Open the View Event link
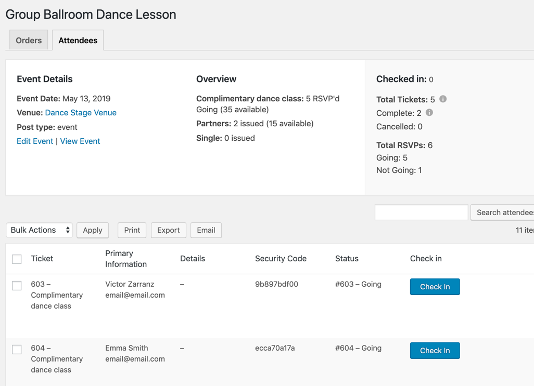This screenshot has height=386, width=534. click(x=80, y=141)
